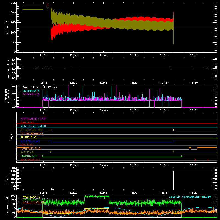Click the 12:30 tick under the Flags plot
This screenshot has width=220, height=220.
[73, 165]
